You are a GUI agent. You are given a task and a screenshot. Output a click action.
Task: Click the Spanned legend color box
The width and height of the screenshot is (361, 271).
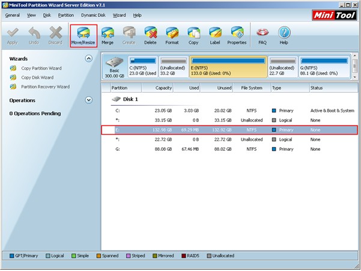(x=99, y=256)
